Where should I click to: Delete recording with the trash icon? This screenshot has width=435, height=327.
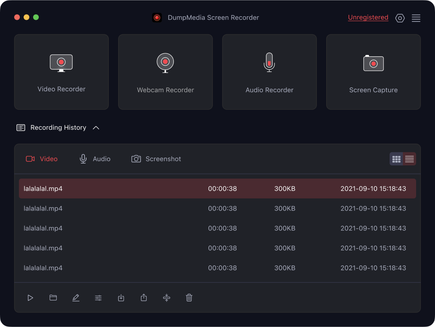click(189, 298)
